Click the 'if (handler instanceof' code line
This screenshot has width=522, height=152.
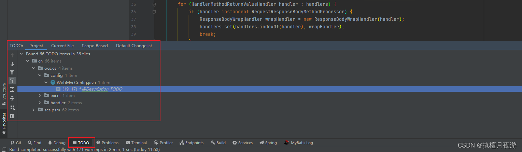pos(271,12)
